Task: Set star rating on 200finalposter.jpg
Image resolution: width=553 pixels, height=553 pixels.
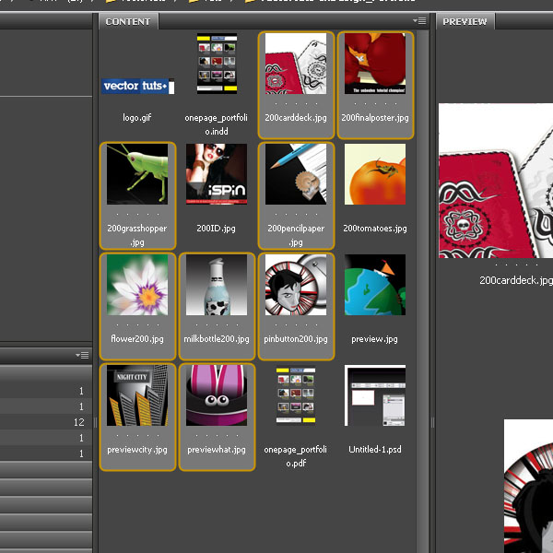Action: tap(375, 103)
